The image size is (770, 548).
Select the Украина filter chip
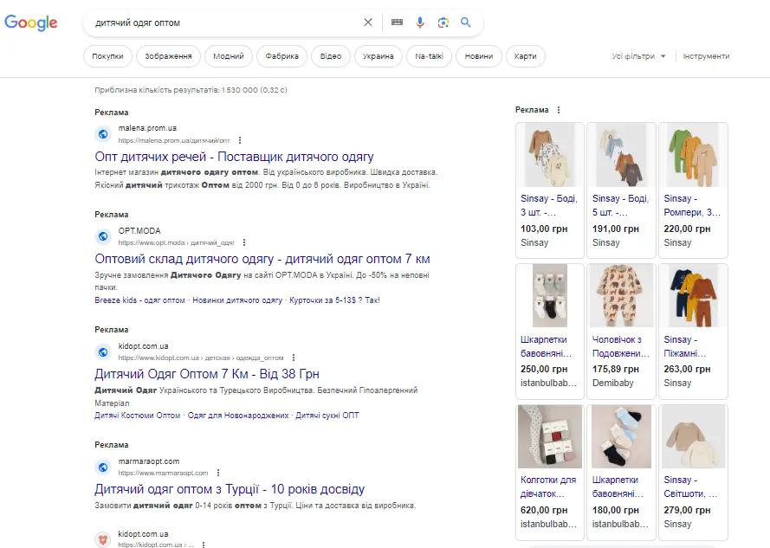click(379, 56)
